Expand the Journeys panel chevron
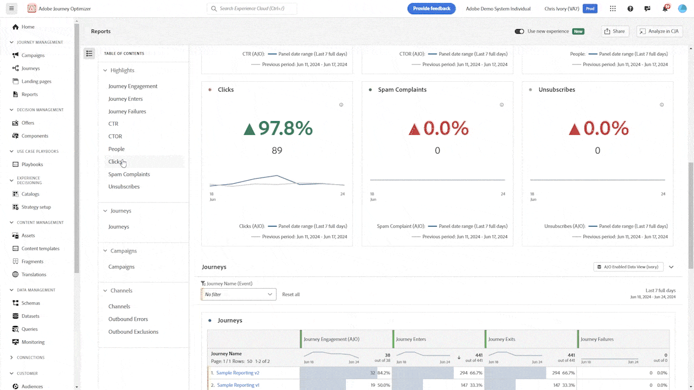Screen dimensions: 694x390 click(x=671, y=267)
